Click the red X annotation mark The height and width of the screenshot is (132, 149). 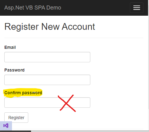click(67, 103)
